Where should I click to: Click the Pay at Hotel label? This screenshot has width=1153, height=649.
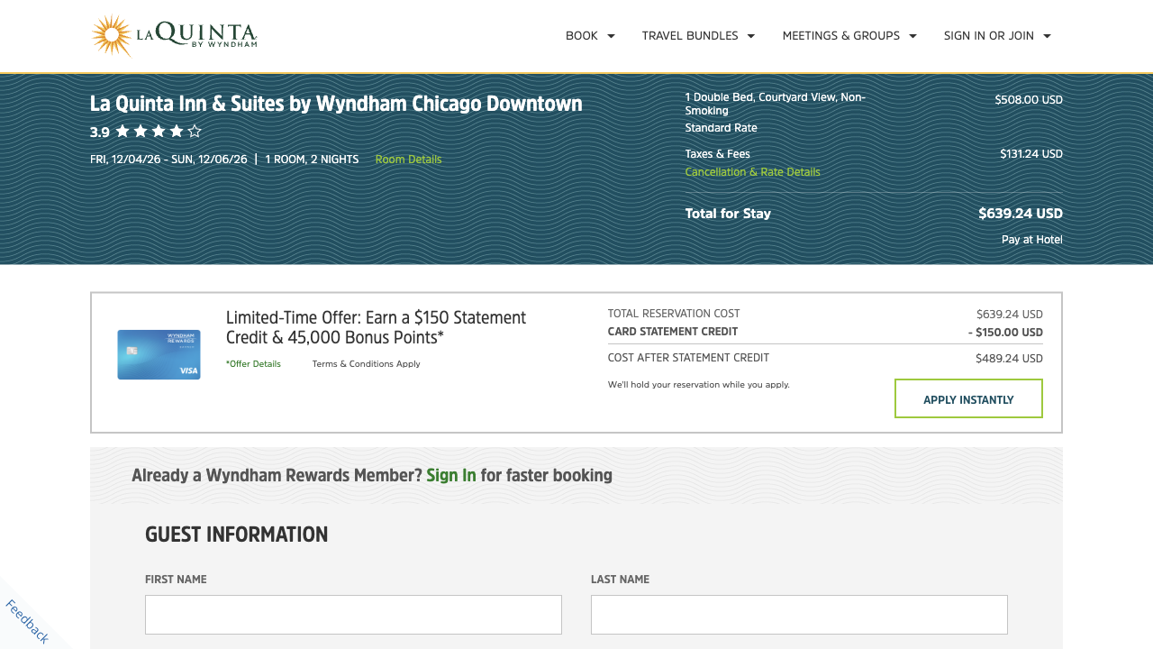pyautogui.click(x=1032, y=240)
